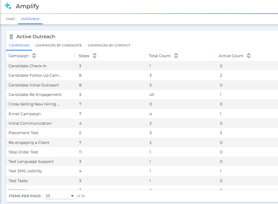The height and width of the screenshot is (204, 278).
Task: Sort by Active Count arrows icon
Action: point(248,56)
